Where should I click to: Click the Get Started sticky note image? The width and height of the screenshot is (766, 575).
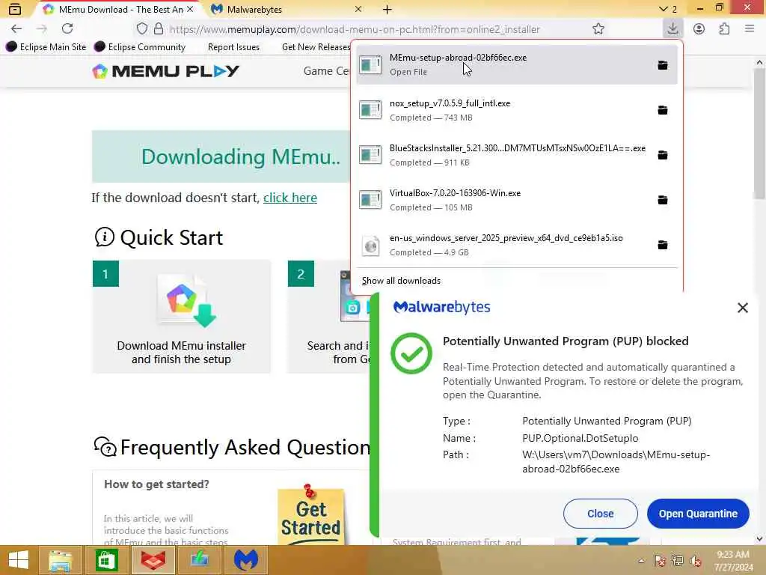(311, 515)
